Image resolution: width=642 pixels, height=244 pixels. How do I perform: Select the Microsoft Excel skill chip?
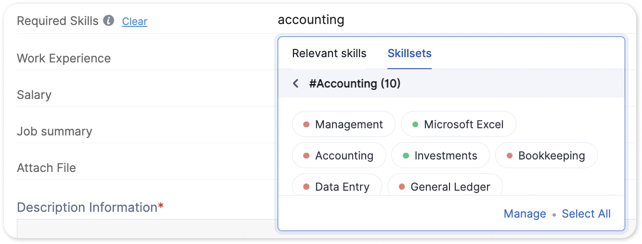(x=458, y=124)
